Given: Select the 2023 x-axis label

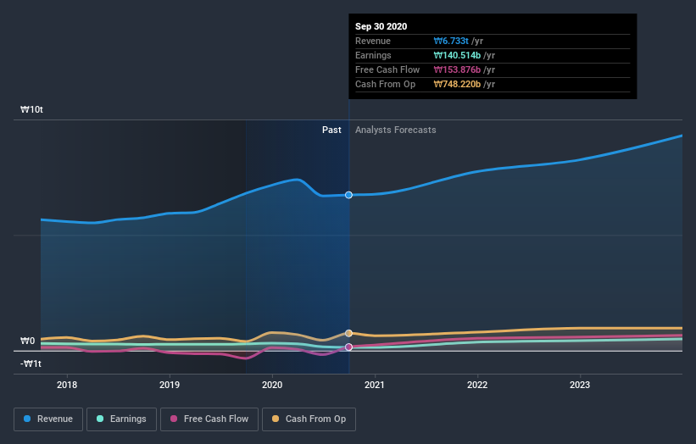Looking at the screenshot, I should coord(580,385).
